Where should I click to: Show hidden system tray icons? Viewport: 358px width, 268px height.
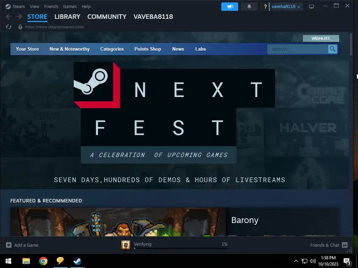tap(296, 261)
